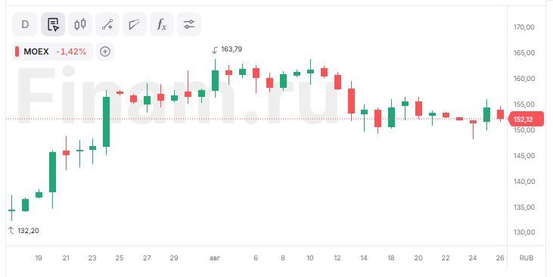The width and height of the screenshot is (553, 277).
Task: Select the line drawing tool
Action: click(107, 24)
